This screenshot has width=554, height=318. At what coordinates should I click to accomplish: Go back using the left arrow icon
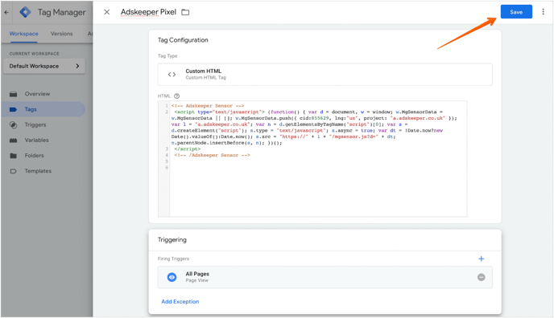(x=6, y=12)
